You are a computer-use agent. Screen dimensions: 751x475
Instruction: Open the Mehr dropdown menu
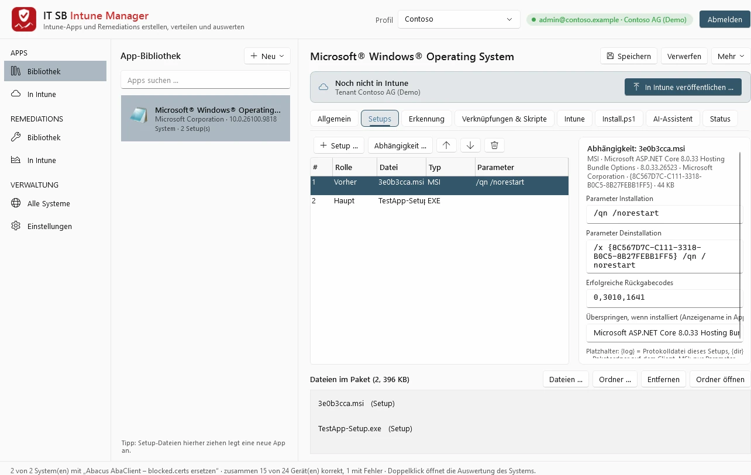(731, 56)
